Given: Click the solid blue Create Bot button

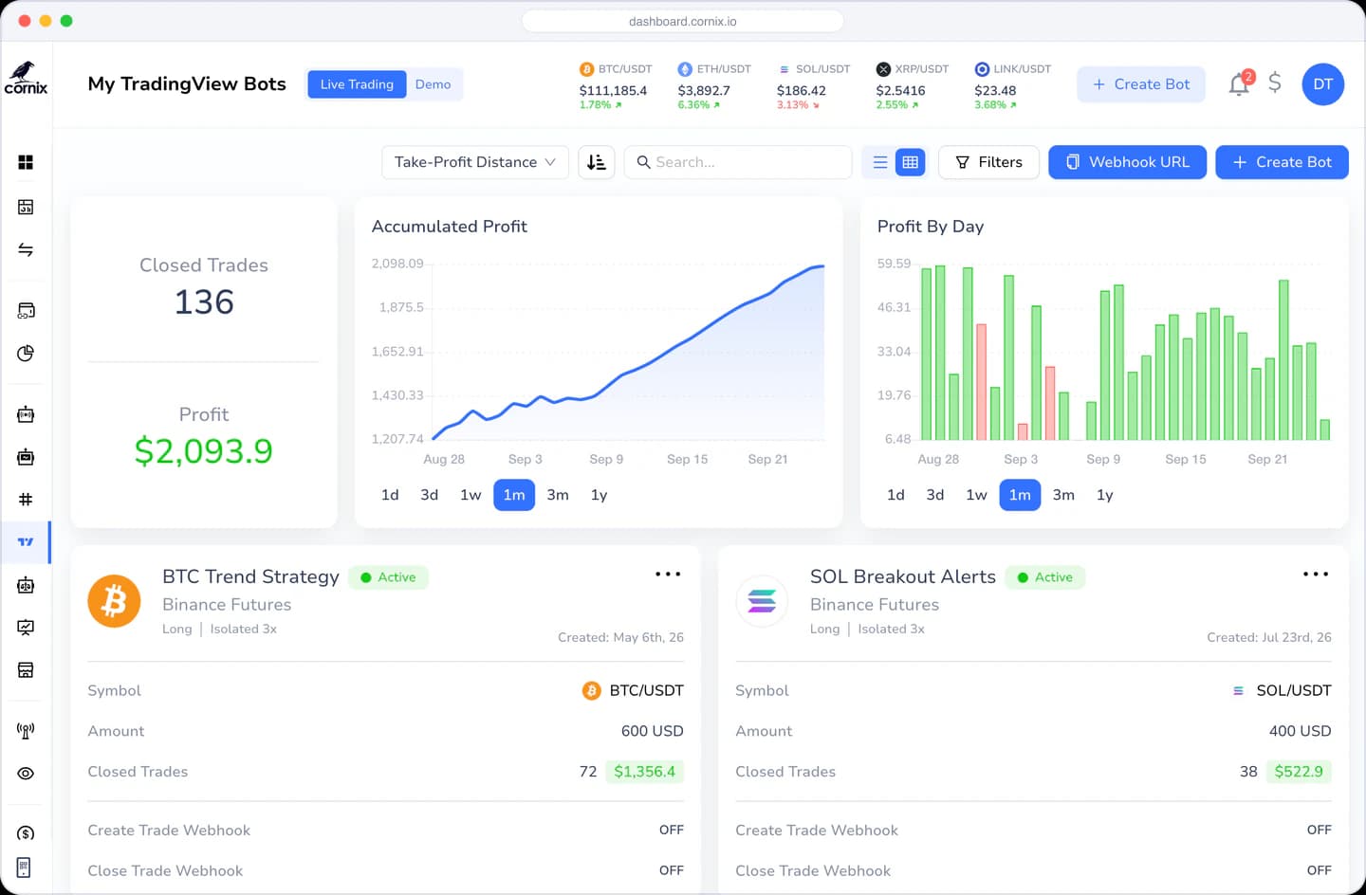Looking at the screenshot, I should point(1282,162).
